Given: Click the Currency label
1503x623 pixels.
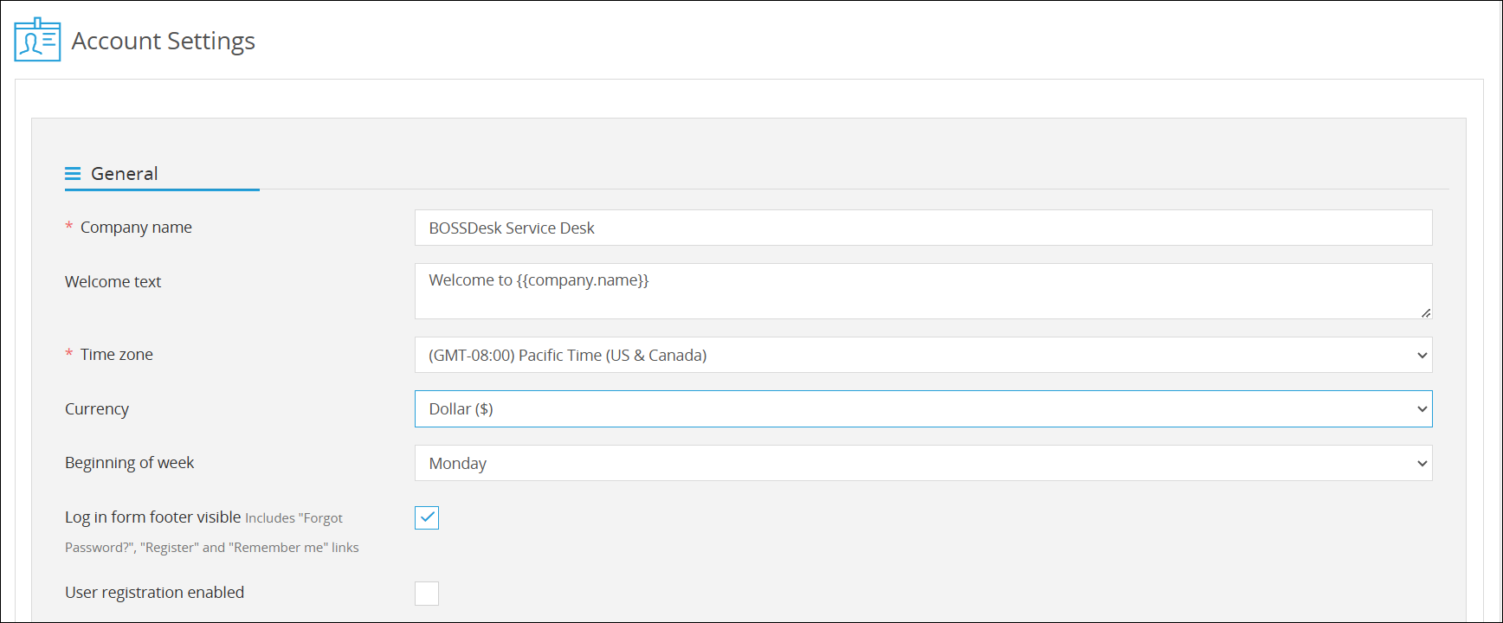Looking at the screenshot, I should coord(97,409).
